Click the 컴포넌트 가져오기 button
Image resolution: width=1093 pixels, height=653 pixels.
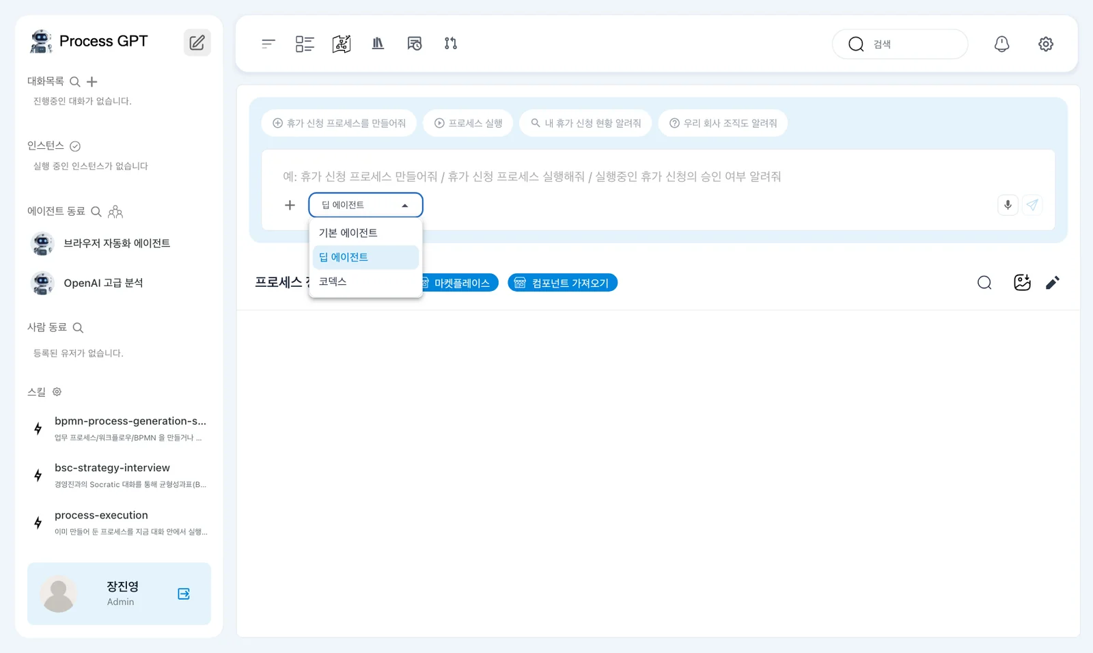562,283
